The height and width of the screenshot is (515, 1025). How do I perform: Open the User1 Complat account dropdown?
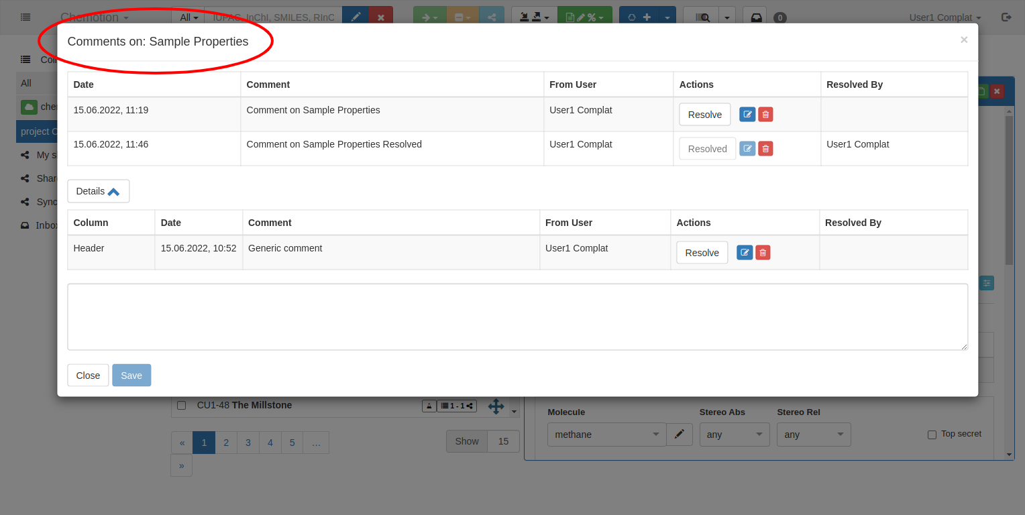[x=945, y=17]
